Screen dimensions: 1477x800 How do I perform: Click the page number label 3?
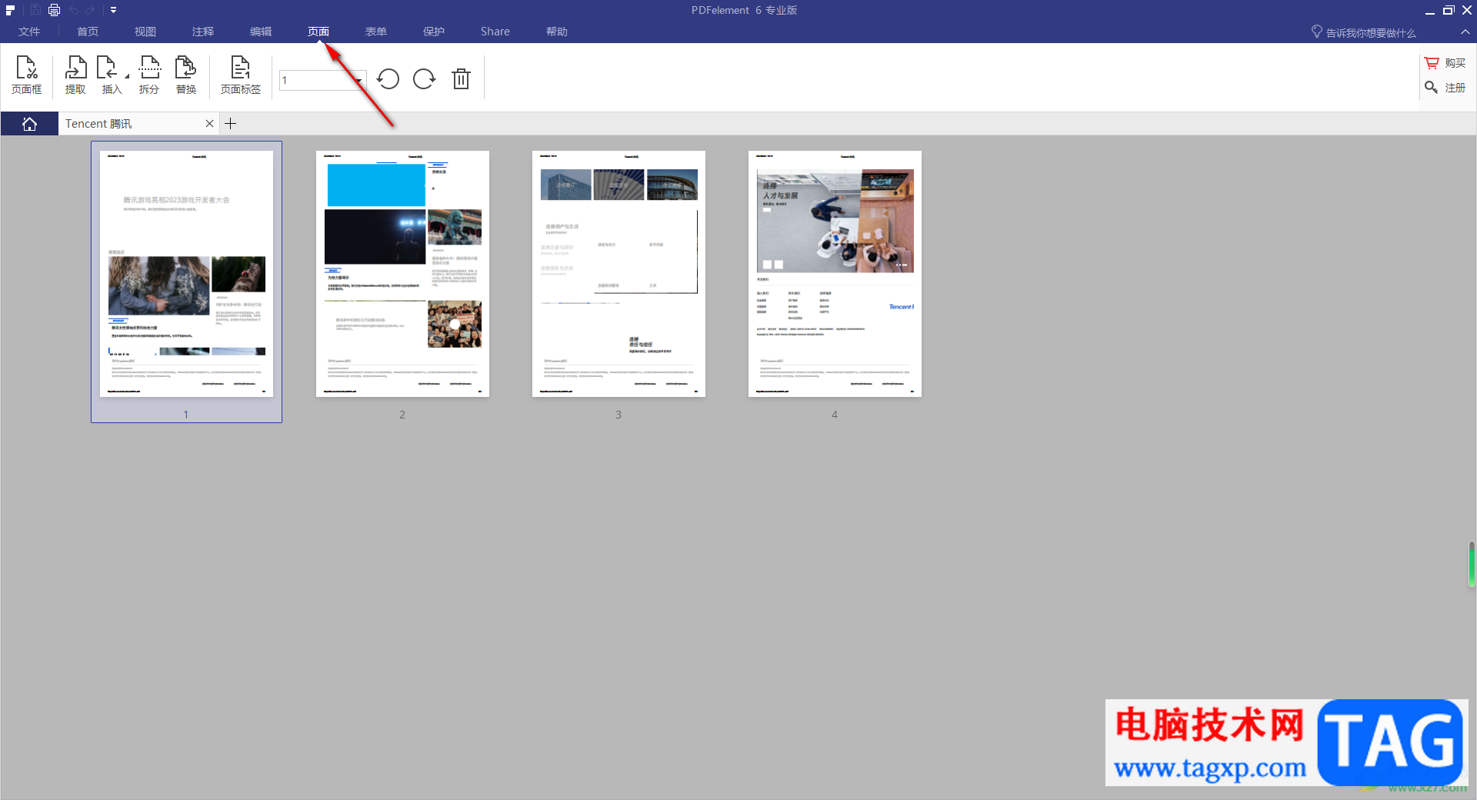(x=618, y=415)
